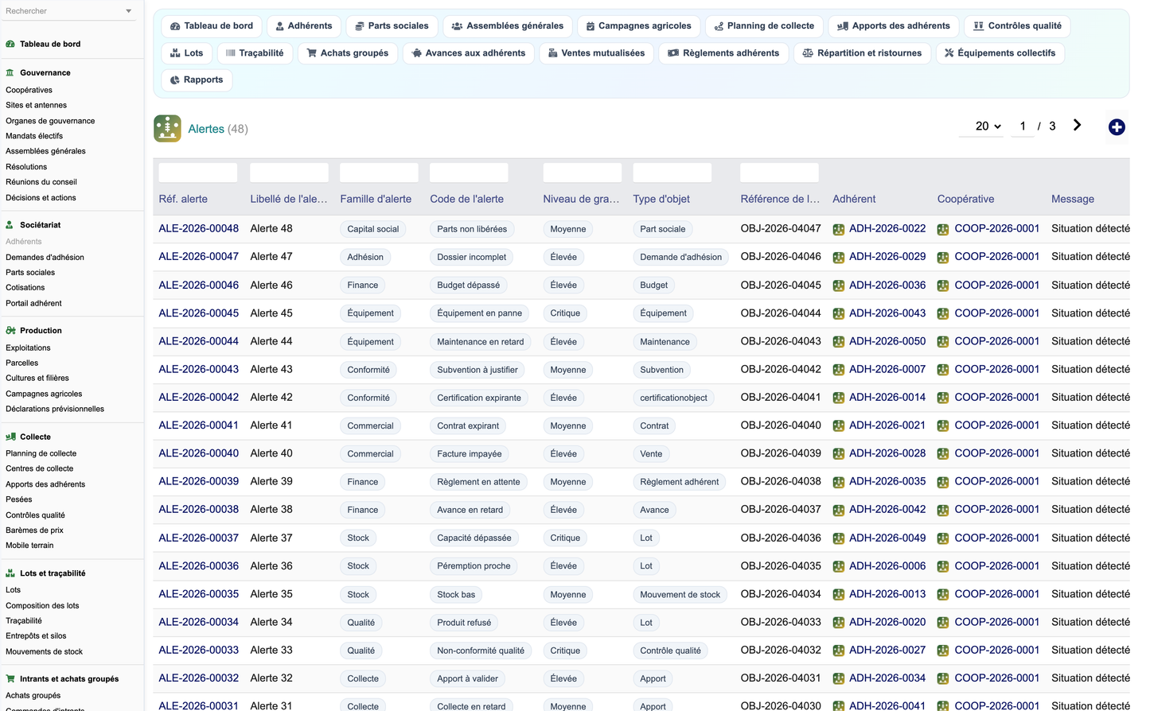Open Coopératives in sidebar
This screenshot has width=1150, height=711.
[x=29, y=90]
